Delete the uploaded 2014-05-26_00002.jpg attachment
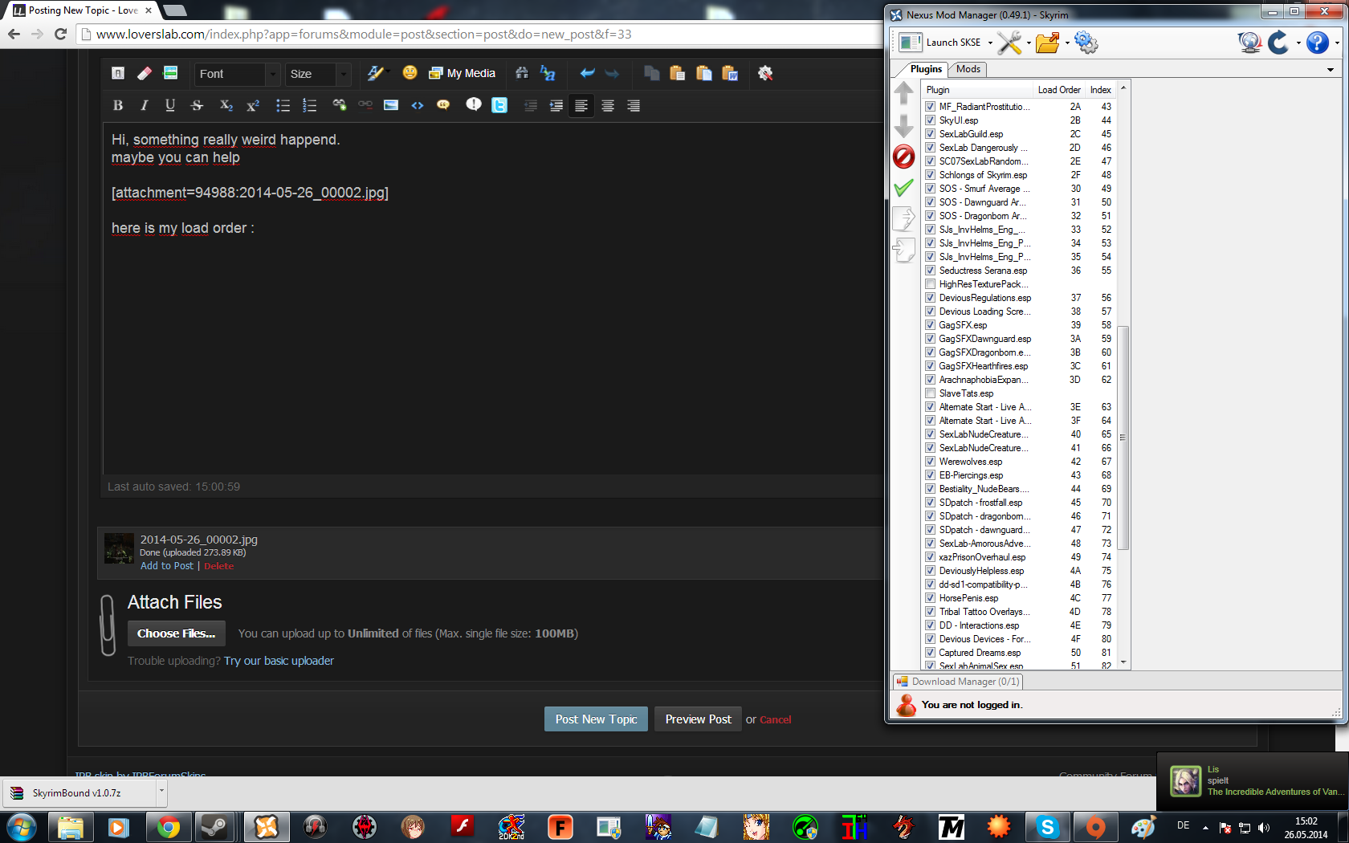 click(x=218, y=566)
